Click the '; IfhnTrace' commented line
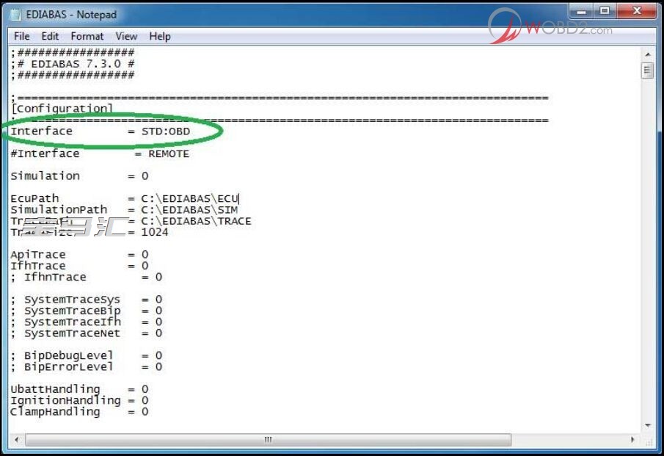This screenshot has height=456, width=664. coord(87,277)
